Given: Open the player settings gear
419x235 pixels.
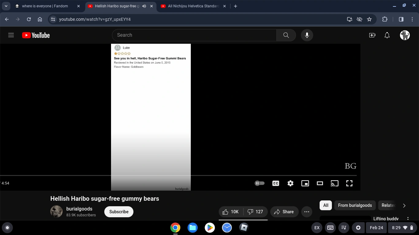Looking at the screenshot, I should (290, 183).
